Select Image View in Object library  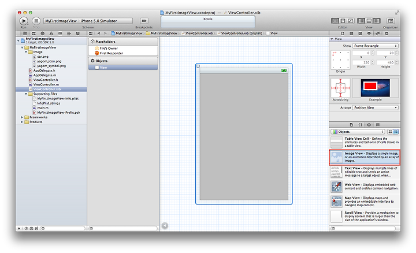pos(365,157)
